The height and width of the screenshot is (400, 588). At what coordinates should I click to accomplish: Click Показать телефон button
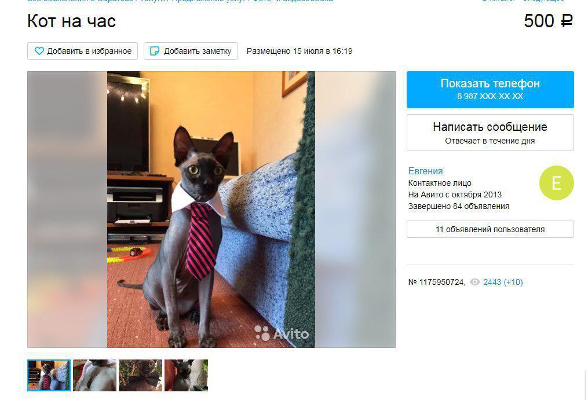[x=490, y=90]
